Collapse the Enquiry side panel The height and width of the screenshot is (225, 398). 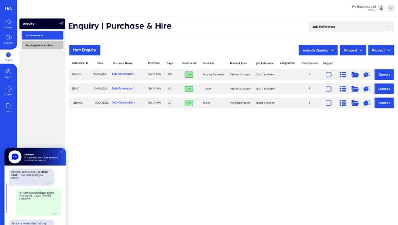(x=61, y=24)
